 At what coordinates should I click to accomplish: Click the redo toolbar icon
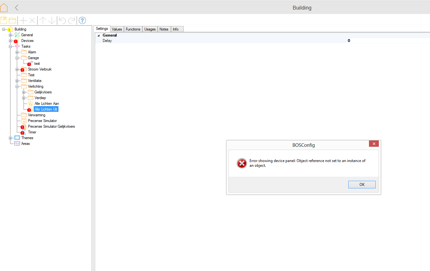coord(72,21)
